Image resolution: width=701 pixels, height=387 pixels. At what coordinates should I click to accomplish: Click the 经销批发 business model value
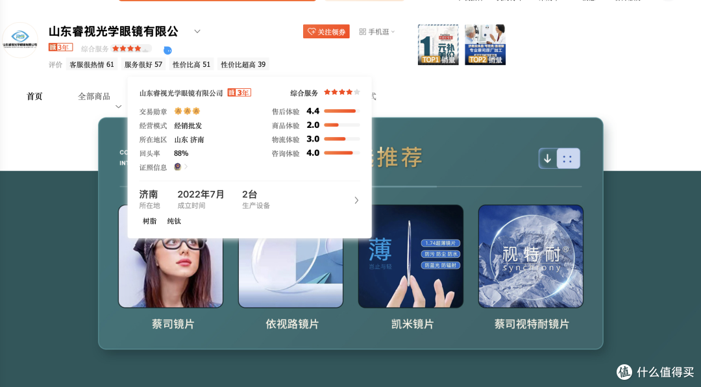click(x=188, y=126)
